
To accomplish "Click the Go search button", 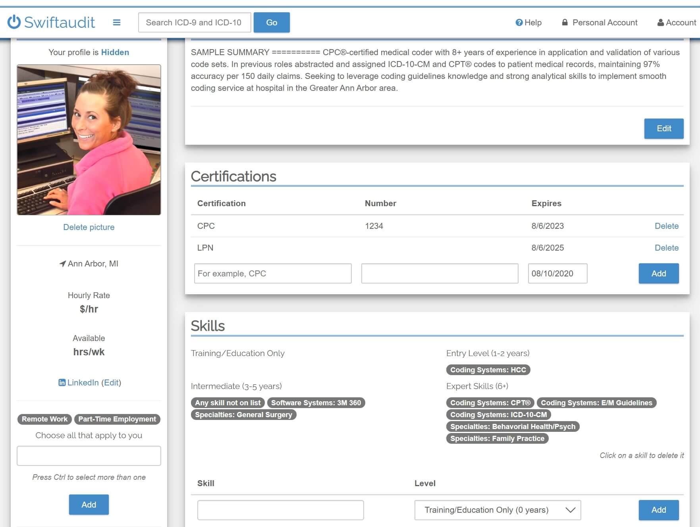I will tap(272, 23).
